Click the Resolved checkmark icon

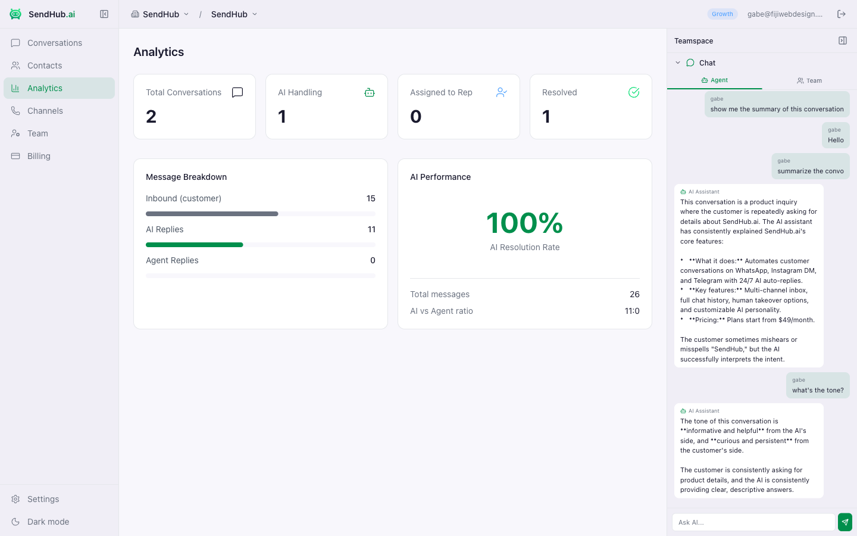click(x=634, y=92)
